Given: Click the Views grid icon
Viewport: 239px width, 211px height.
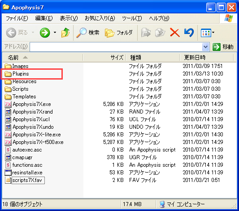Looking at the screenshot, I should 206,33.
